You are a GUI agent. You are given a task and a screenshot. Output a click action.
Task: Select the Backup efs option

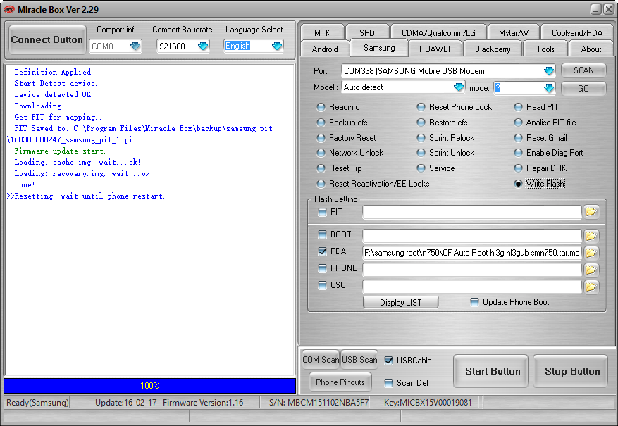click(321, 123)
